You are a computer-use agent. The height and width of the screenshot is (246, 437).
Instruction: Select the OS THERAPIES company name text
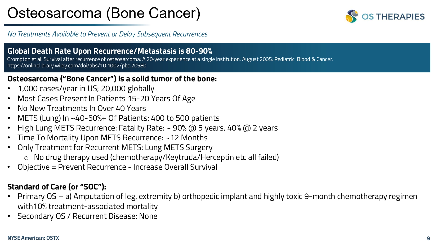click(x=393, y=17)
